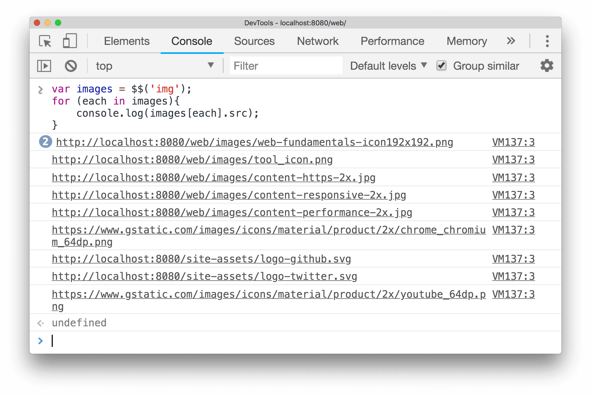Click the execute script run icon

point(44,66)
